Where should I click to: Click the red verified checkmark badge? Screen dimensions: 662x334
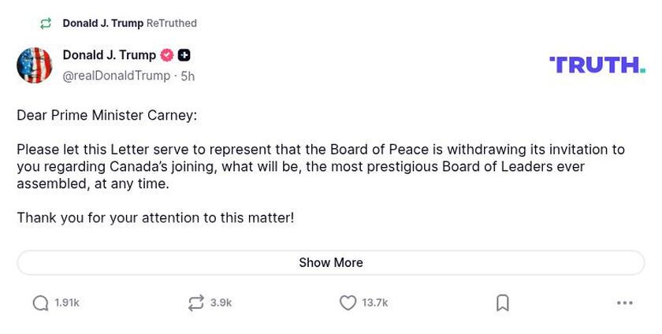tap(166, 55)
